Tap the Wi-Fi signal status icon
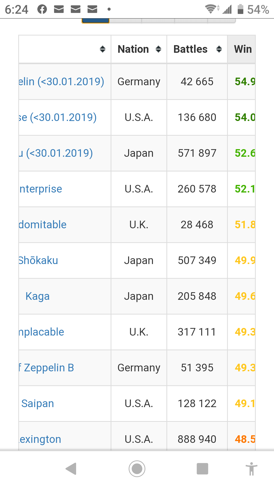Viewport: 274px width, 487px height. click(211, 9)
